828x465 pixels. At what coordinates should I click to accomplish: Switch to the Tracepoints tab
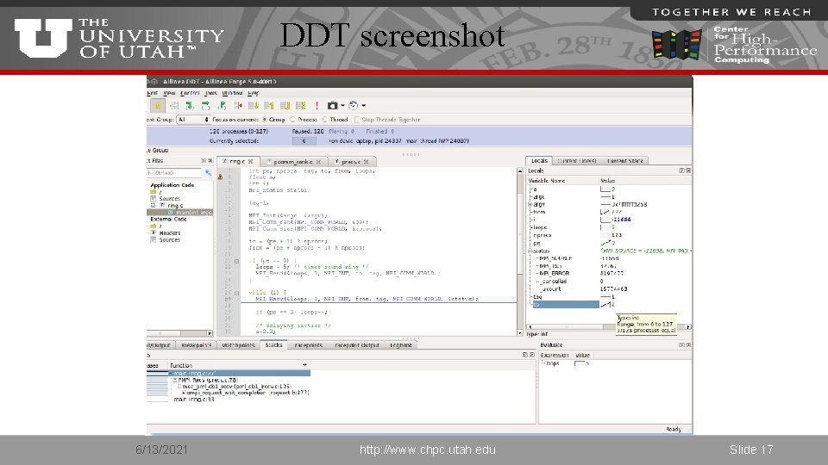click(x=309, y=345)
